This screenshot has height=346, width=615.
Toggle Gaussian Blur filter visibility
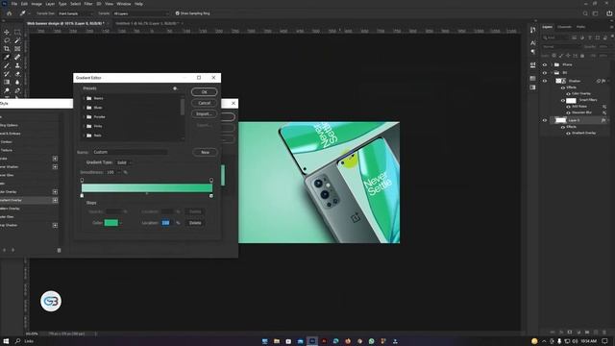pos(568,112)
